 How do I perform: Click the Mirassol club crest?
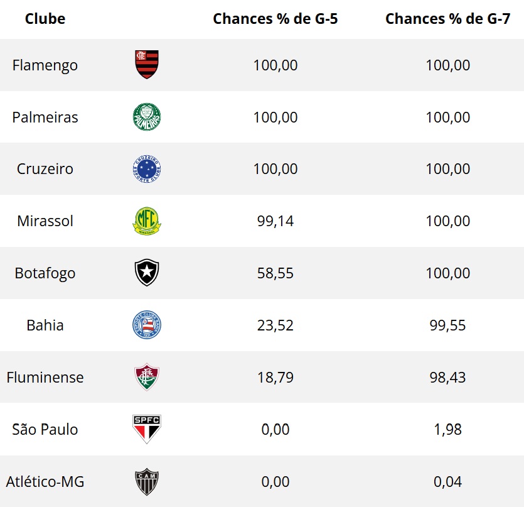click(147, 221)
